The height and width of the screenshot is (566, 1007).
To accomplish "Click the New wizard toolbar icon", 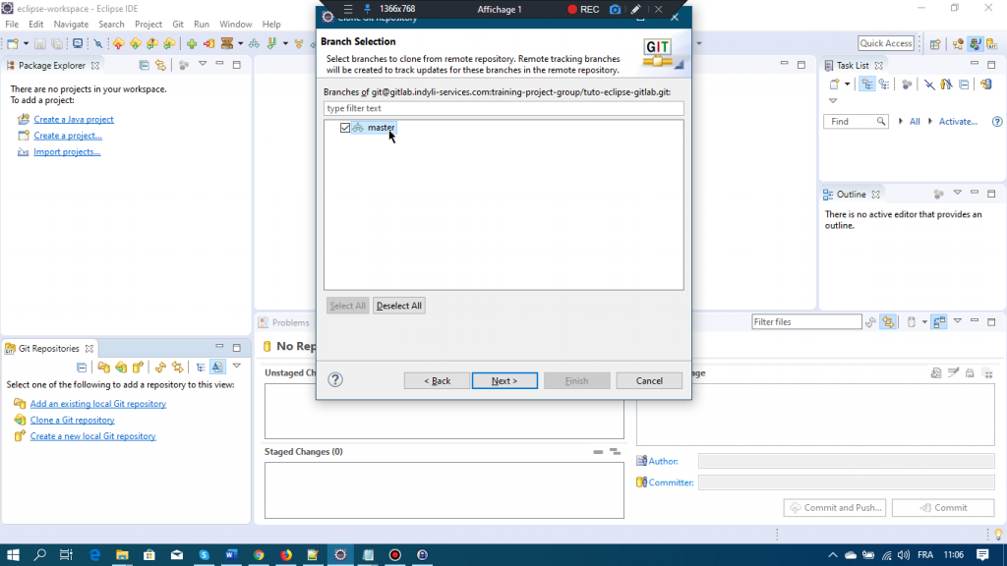I will [12, 43].
